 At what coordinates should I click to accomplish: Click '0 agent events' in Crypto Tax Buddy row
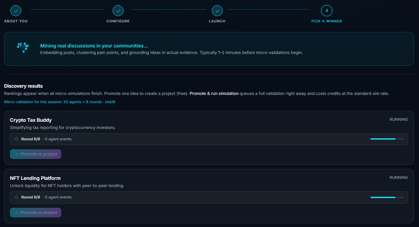pyautogui.click(x=58, y=139)
